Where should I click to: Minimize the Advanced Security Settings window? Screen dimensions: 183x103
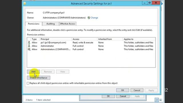(x=144, y=3)
